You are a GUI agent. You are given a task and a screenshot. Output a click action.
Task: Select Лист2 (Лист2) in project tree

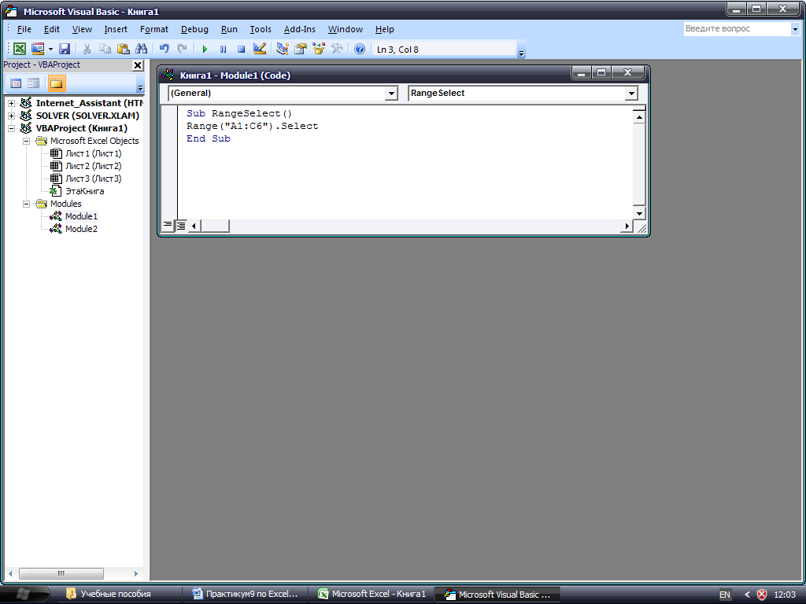coord(93,166)
